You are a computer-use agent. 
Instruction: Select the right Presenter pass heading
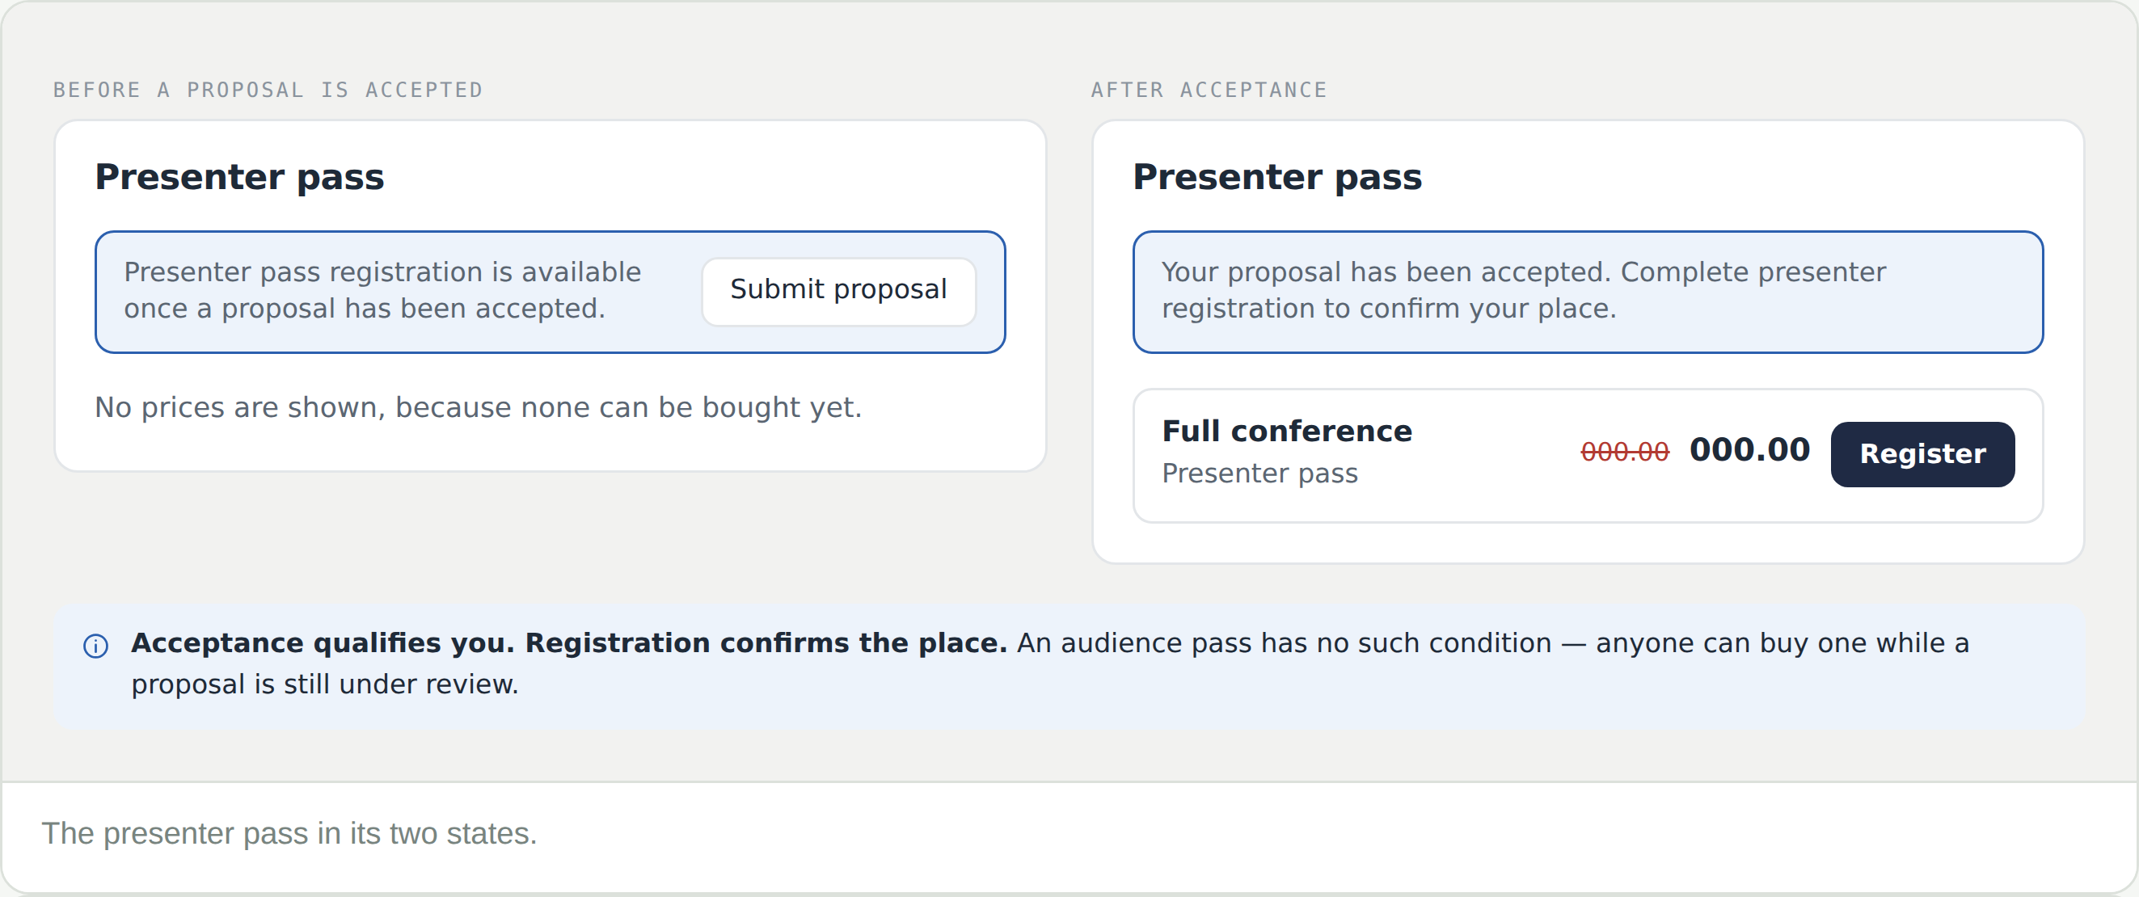pos(1277,177)
